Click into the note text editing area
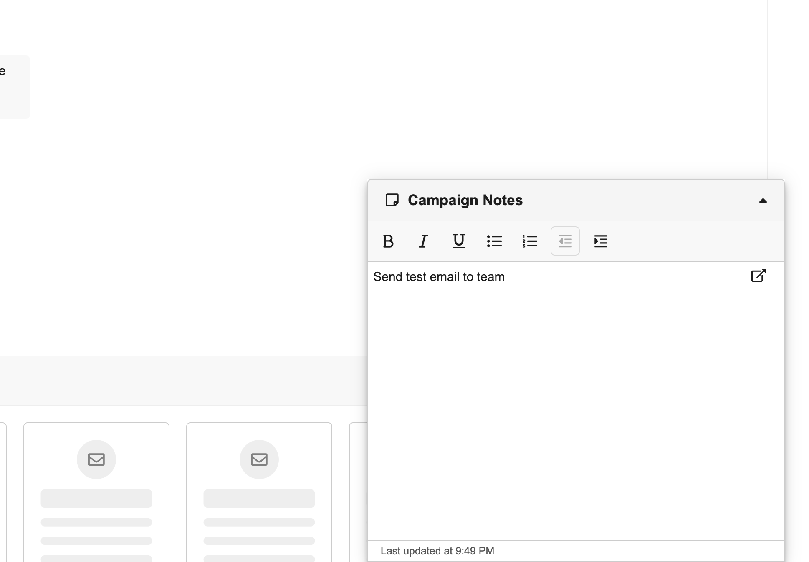 (x=576, y=401)
